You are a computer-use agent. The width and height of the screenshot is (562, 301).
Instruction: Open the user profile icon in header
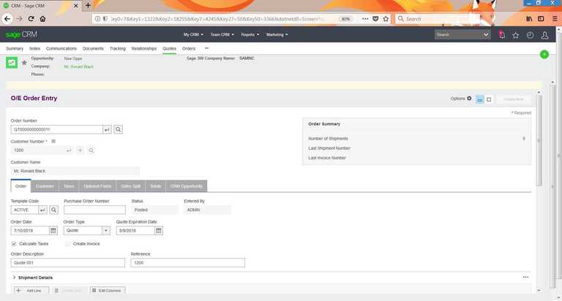click(544, 35)
